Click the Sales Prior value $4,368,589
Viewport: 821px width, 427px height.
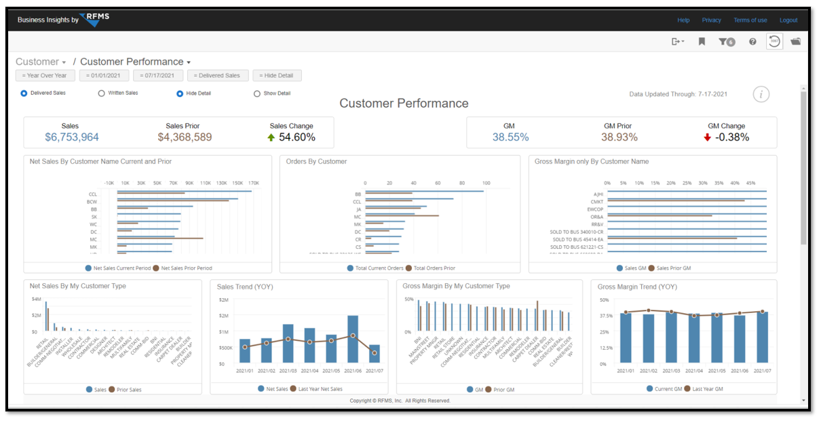[x=185, y=138]
